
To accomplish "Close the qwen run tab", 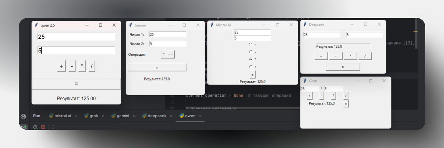I will click(200, 116).
